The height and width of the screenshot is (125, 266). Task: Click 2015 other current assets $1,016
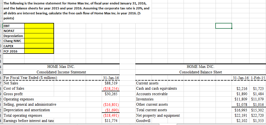[x=258, y=105]
